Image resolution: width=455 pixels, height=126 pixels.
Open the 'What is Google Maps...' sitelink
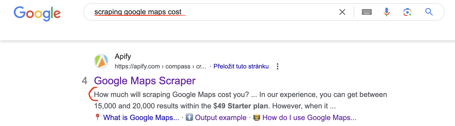click(x=141, y=118)
